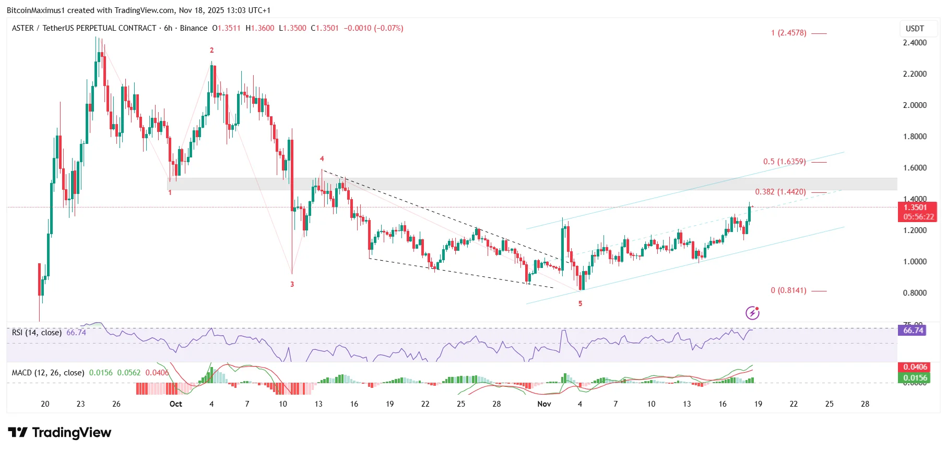Click the RSI value tag 66.74
The height and width of the screenshot is (452, 947).
click(912, 331)
